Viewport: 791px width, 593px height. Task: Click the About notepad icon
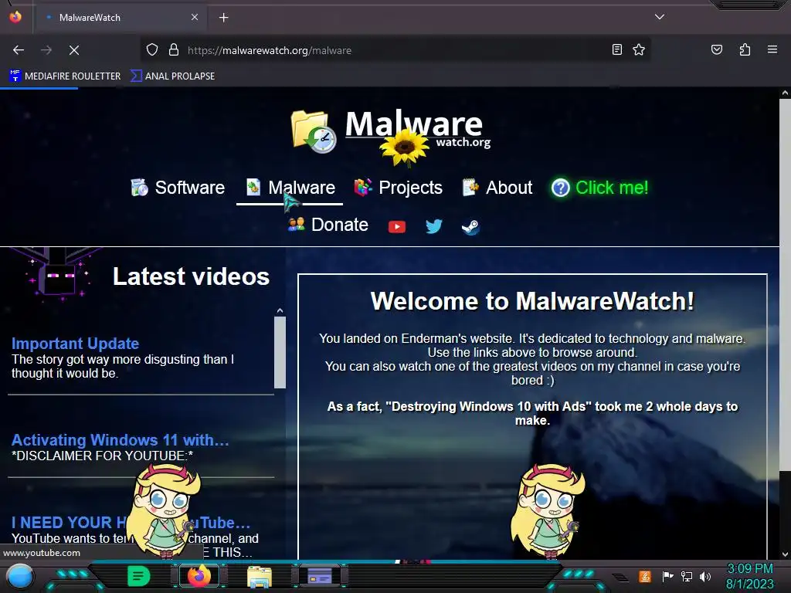470,187
